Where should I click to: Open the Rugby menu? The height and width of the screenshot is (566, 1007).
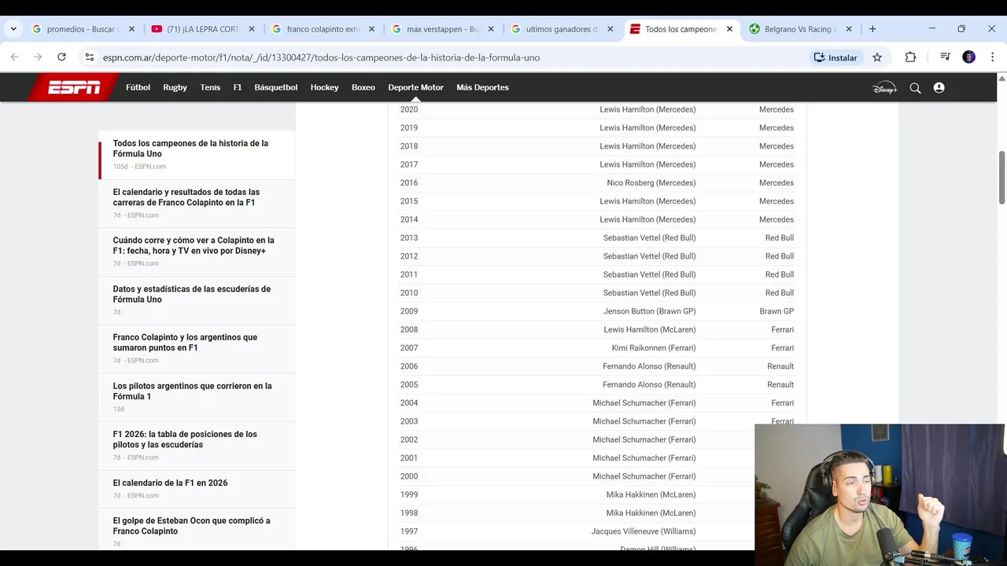pyautogui.click(x=175, y=87)
